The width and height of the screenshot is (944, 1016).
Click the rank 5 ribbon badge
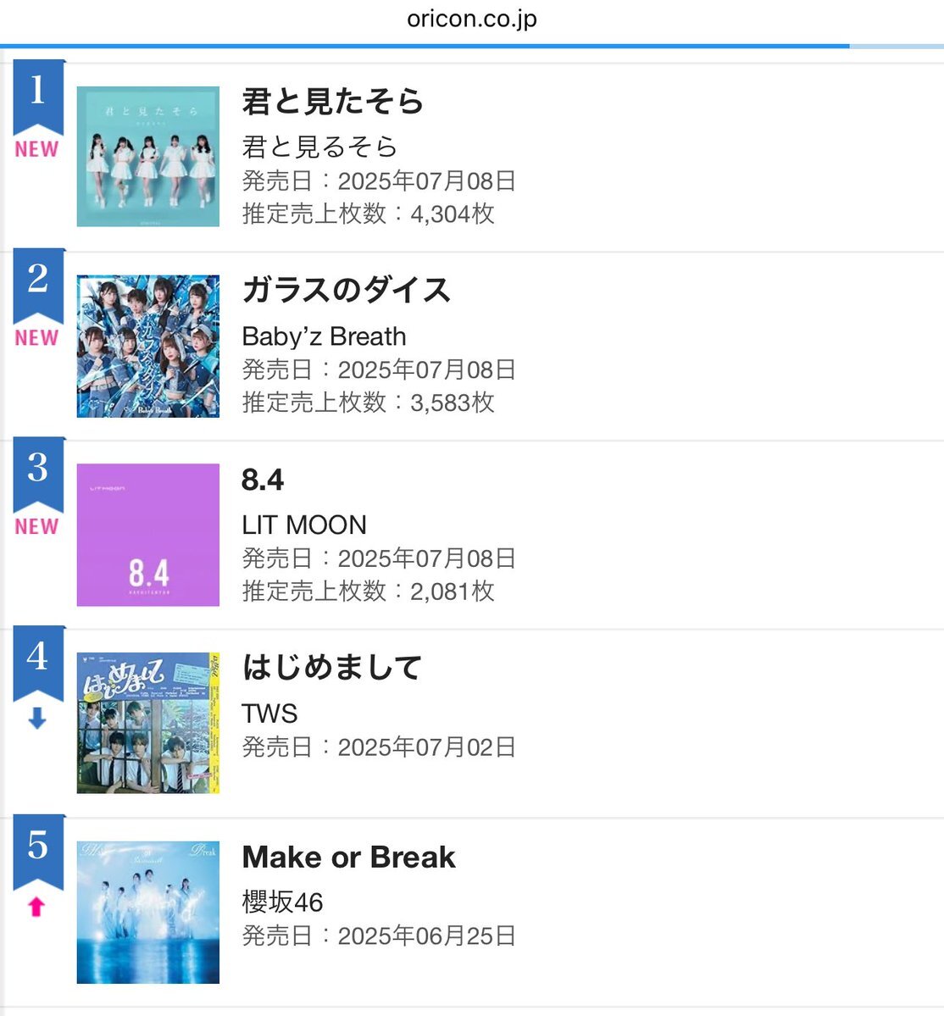click(x=38, y=852)
